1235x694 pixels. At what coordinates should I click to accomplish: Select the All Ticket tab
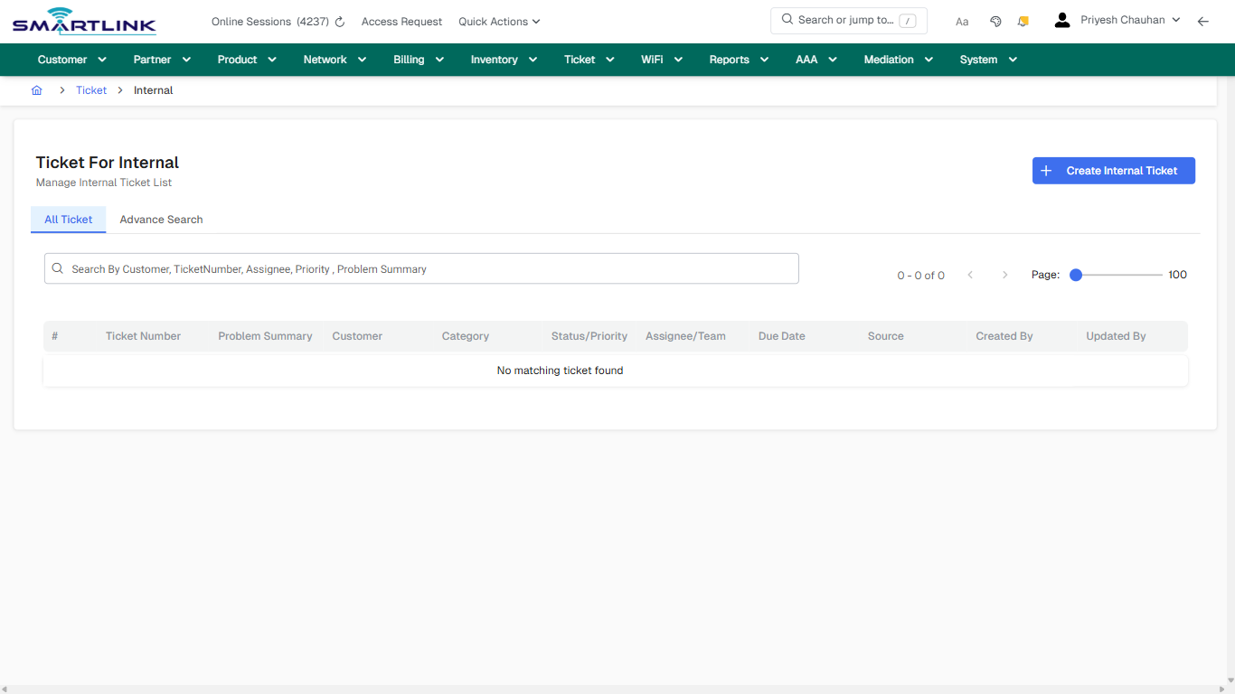click(68, 220)
